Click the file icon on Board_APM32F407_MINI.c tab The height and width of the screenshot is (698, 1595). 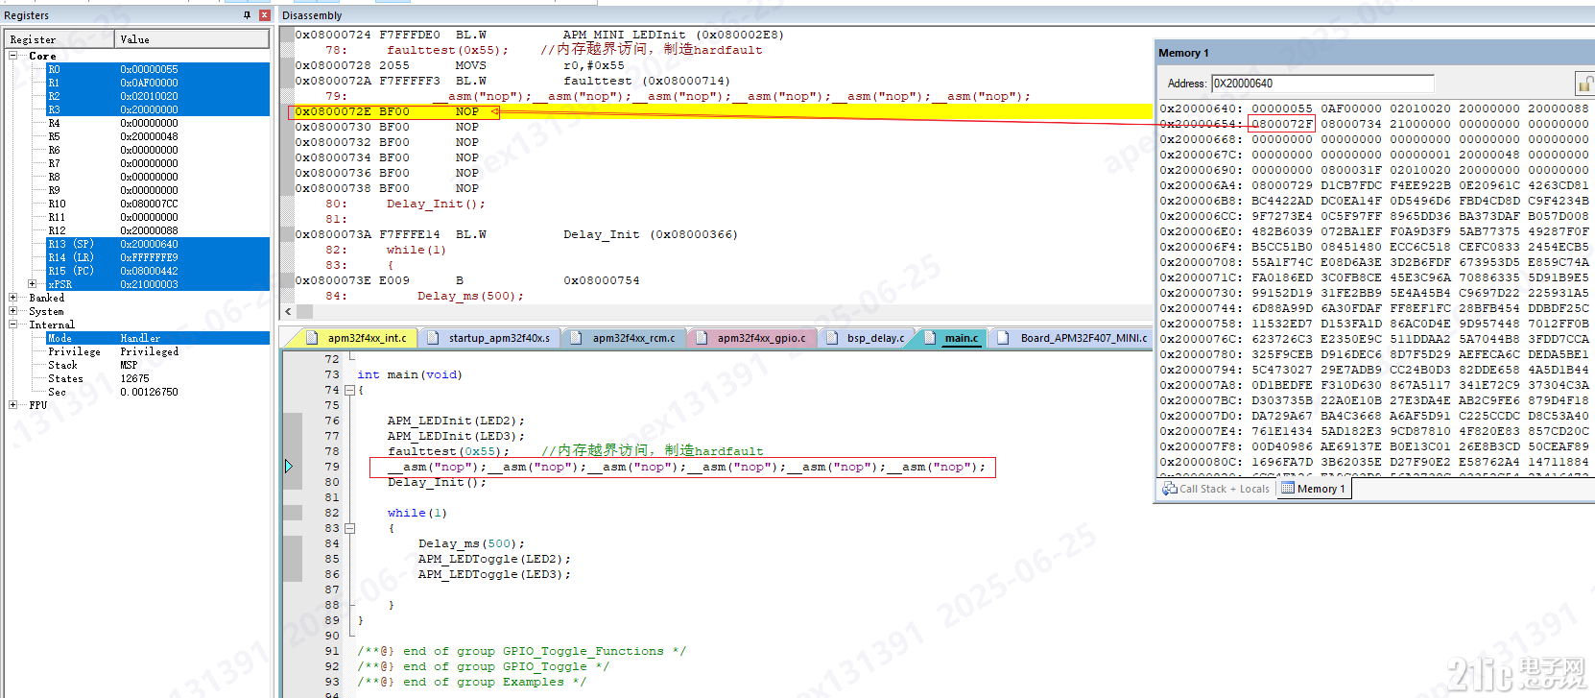(x=1004, y=338)
